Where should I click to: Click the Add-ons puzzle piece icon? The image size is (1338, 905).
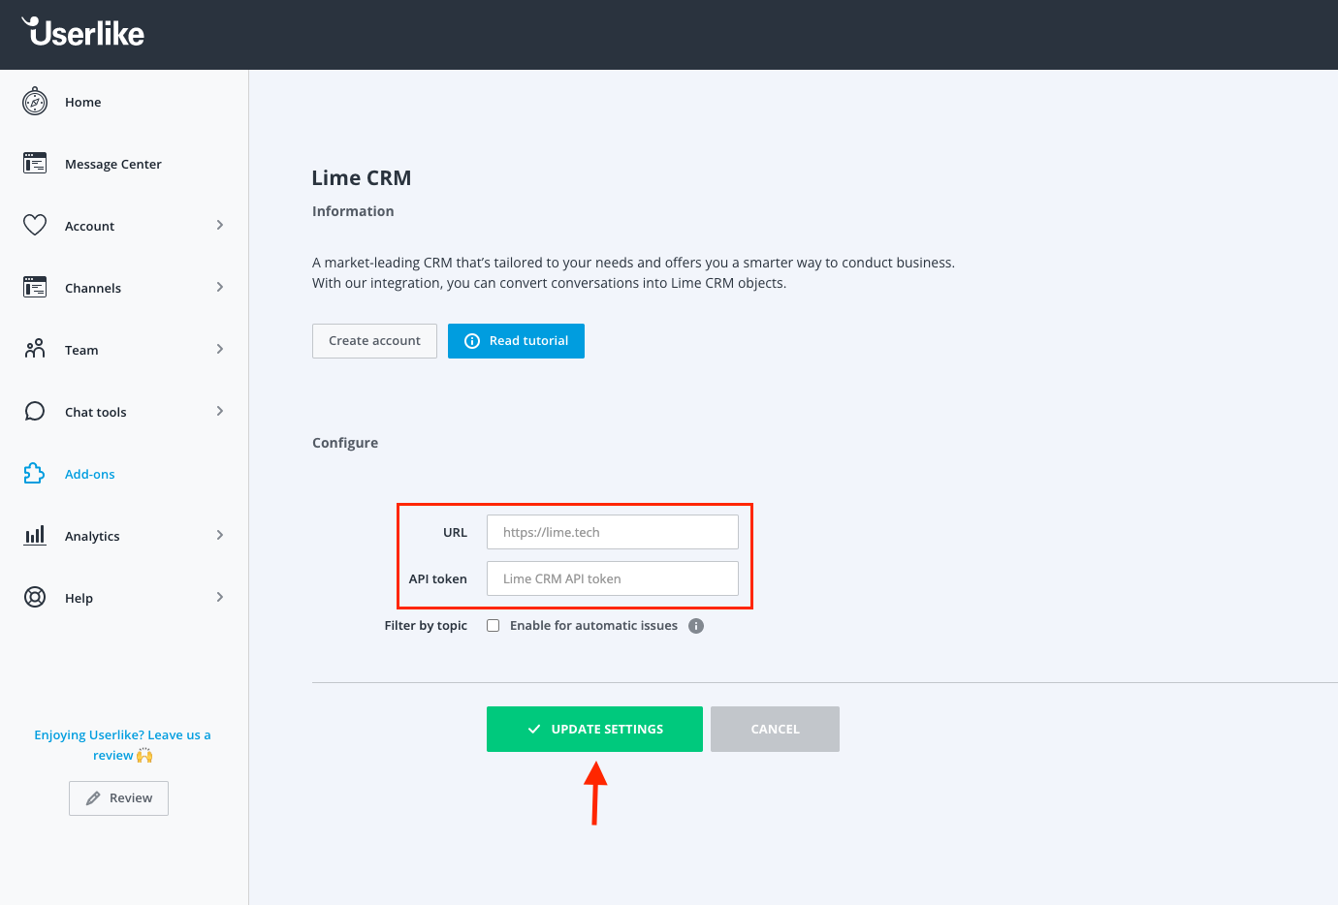tap(35, 474)
